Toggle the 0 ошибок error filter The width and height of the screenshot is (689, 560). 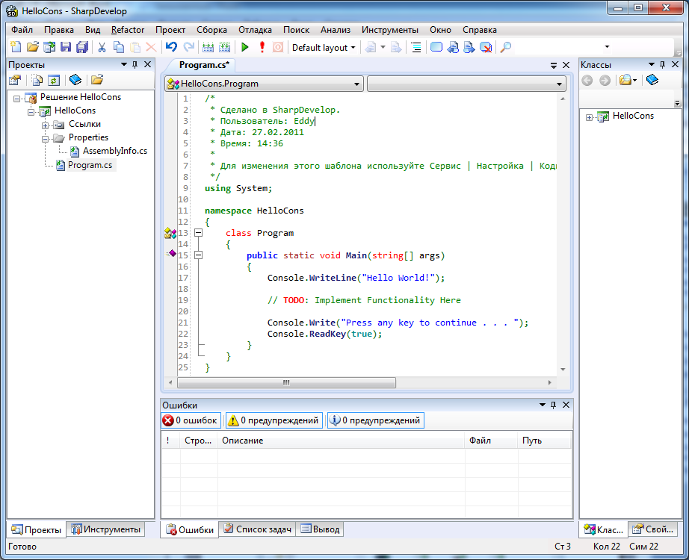click(191, 420)
